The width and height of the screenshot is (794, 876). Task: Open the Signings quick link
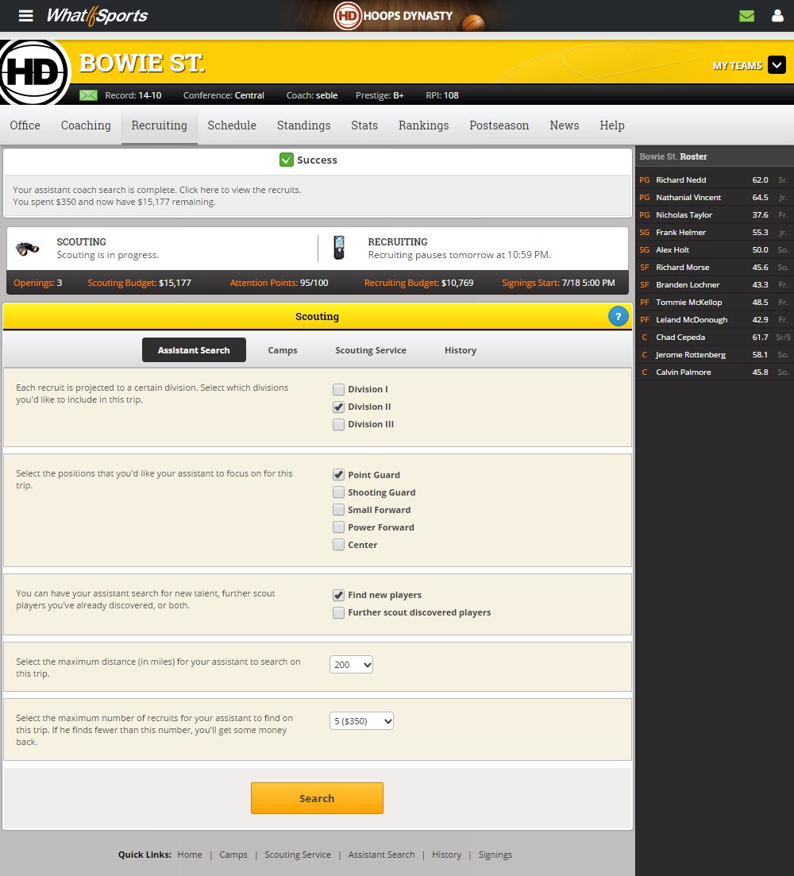495,855
